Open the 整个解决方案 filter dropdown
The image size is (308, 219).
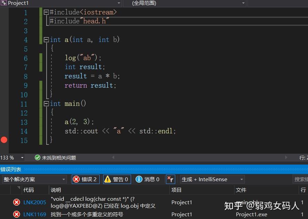34,179
